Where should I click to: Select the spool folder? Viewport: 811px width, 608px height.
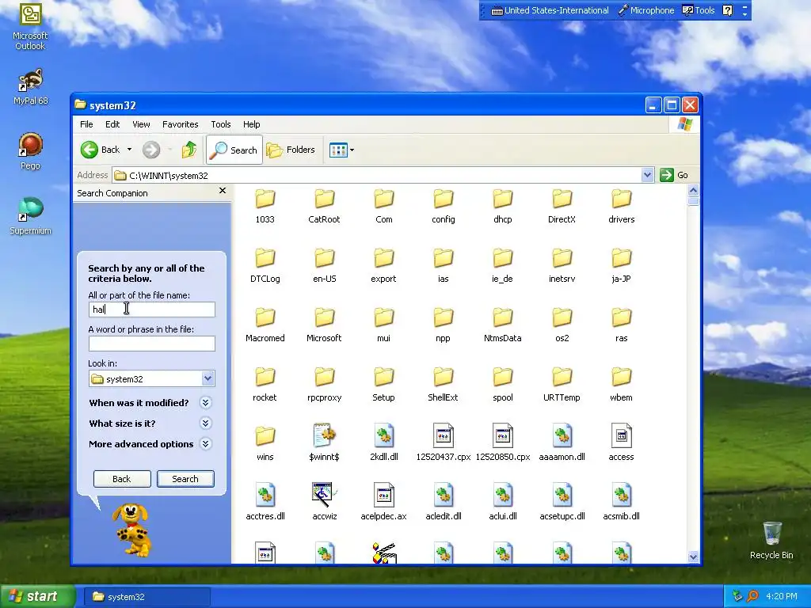pos(502,384)
